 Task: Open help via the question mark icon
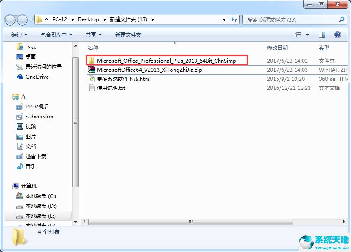pyautogui.click(x=337, y=35)
